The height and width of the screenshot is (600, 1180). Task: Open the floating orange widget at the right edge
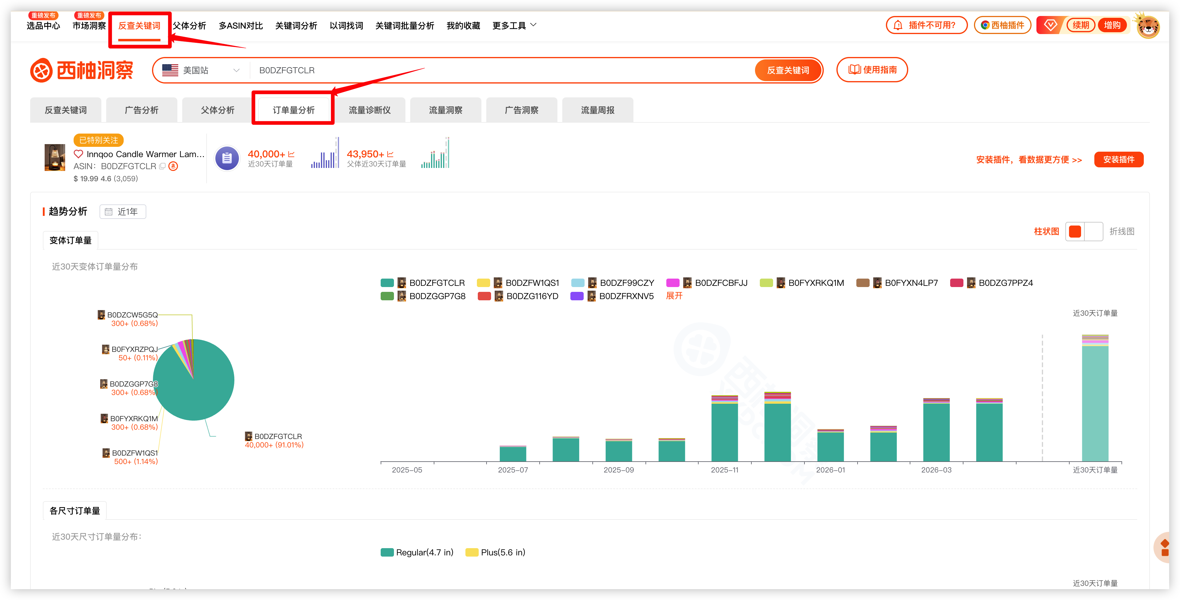pyautogui.click(x=1166, y=547)
